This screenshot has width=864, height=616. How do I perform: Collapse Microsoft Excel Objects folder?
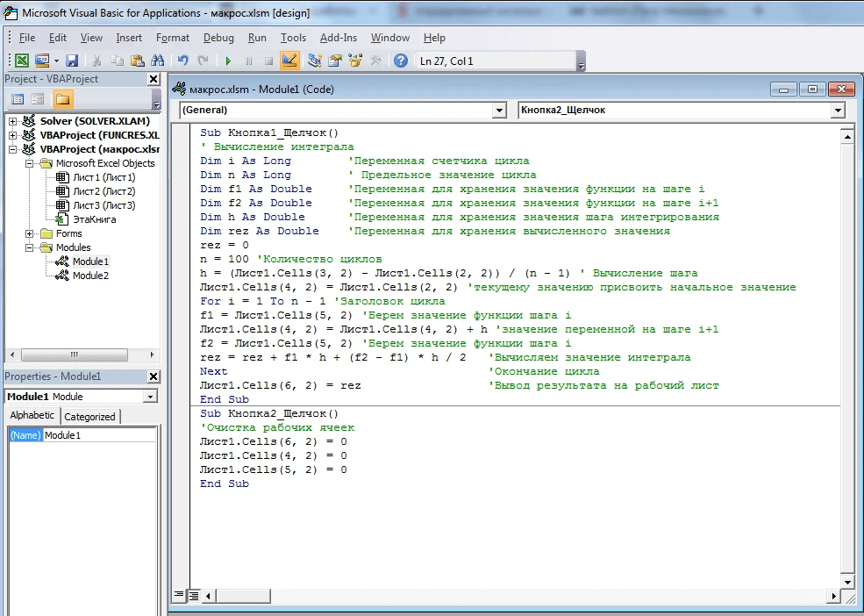click(30, 163)
